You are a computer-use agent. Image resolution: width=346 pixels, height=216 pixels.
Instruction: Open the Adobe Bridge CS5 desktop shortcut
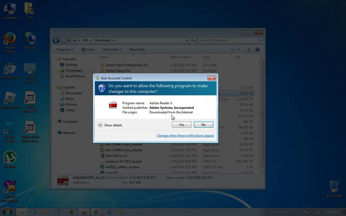[x=30, y=102]
